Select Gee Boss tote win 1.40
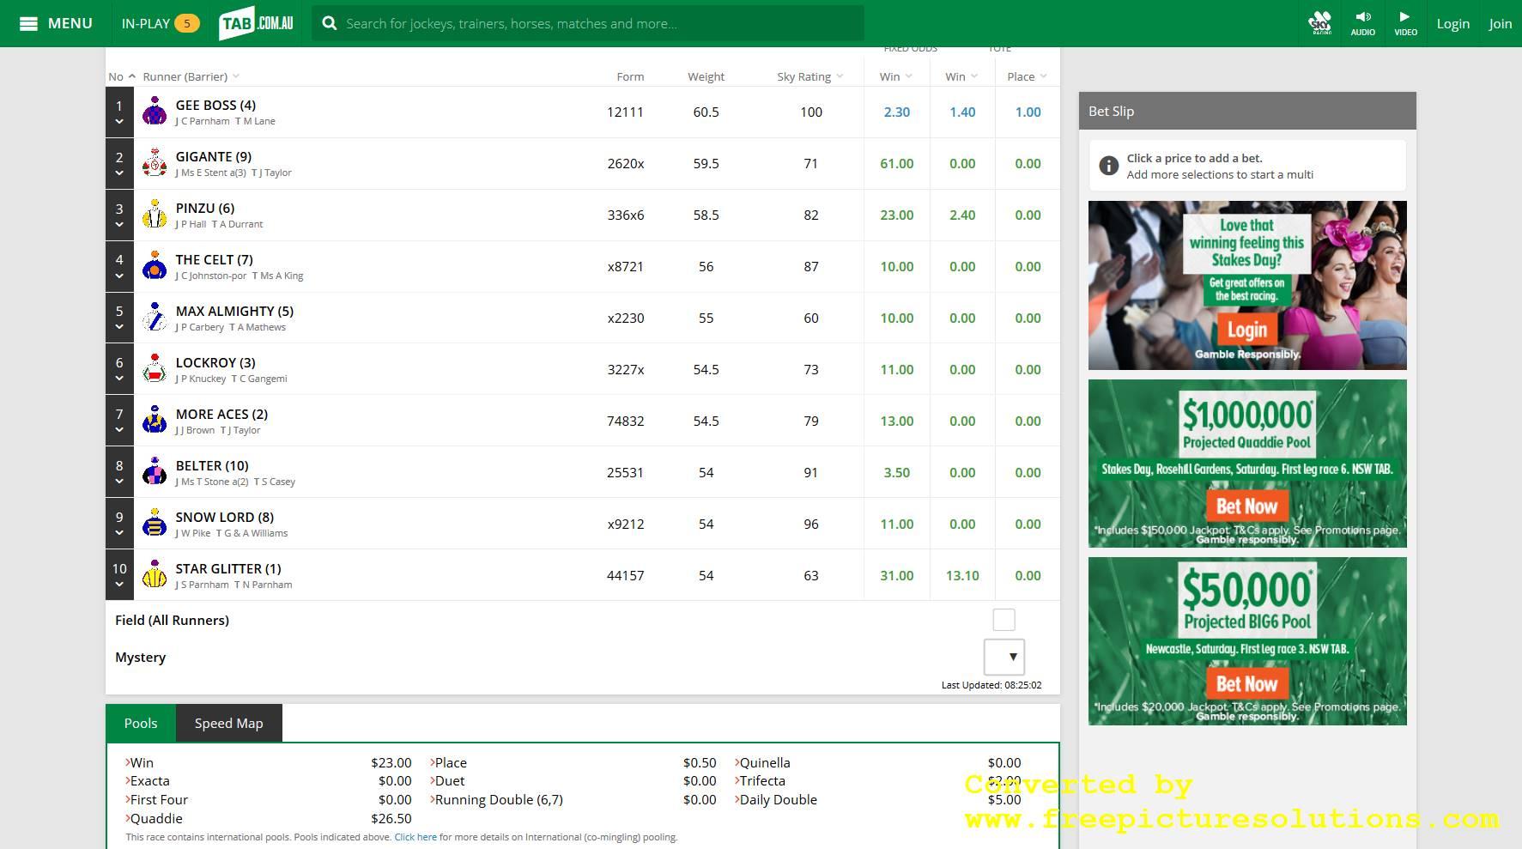The height and width of the screenshot is (849, 1522). click(962, 112)
